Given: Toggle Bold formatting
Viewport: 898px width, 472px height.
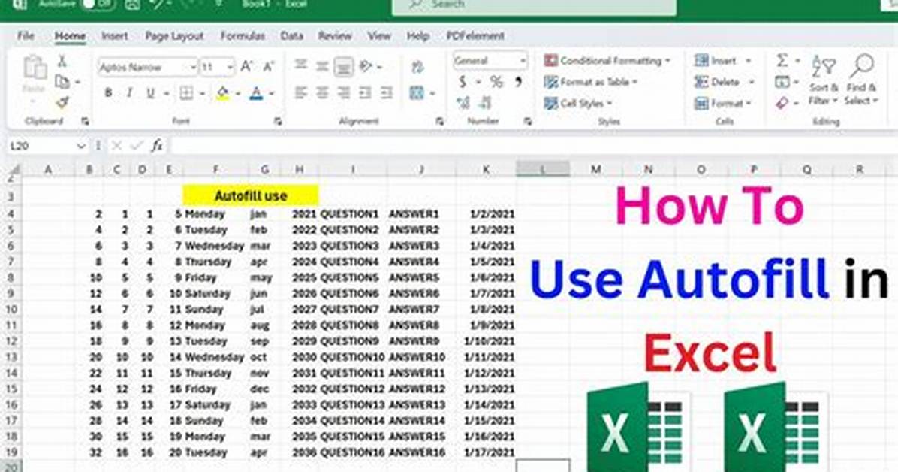Looking at the screenshot, I should click(x=107, y=93).
